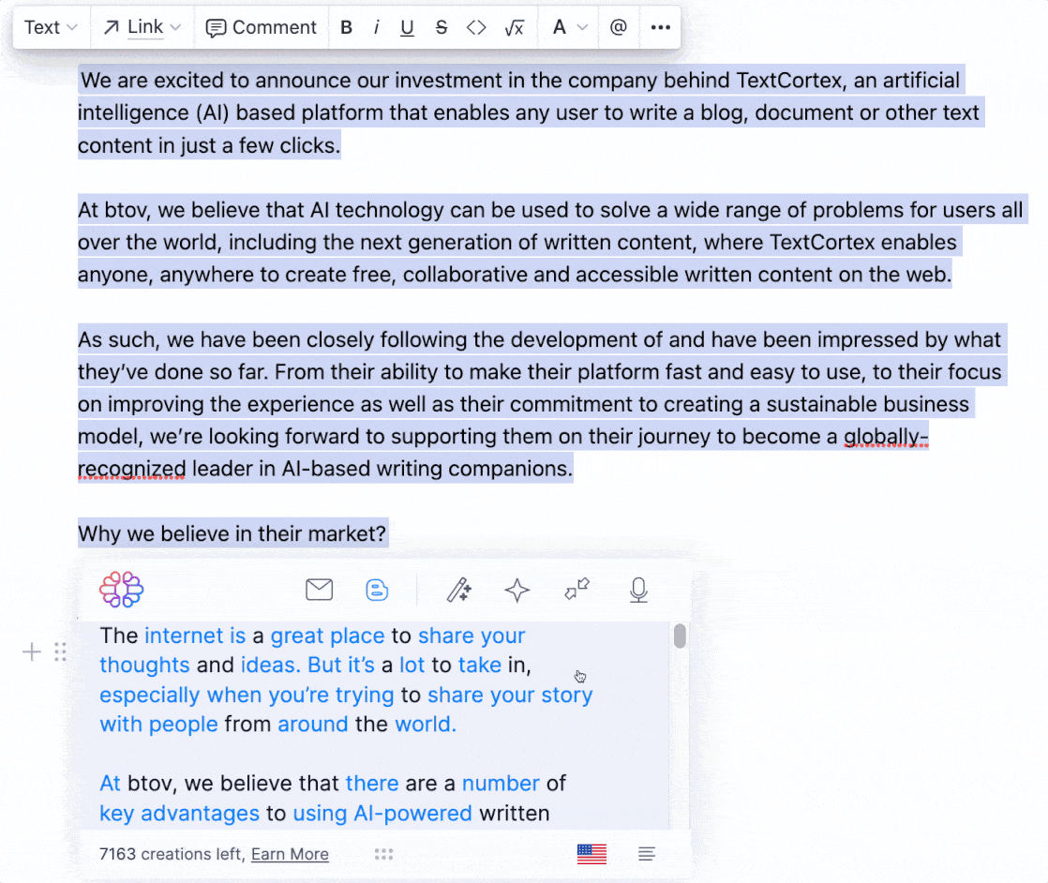Click the paragraph starting "As such, we have been"

[x=542, y=404]
